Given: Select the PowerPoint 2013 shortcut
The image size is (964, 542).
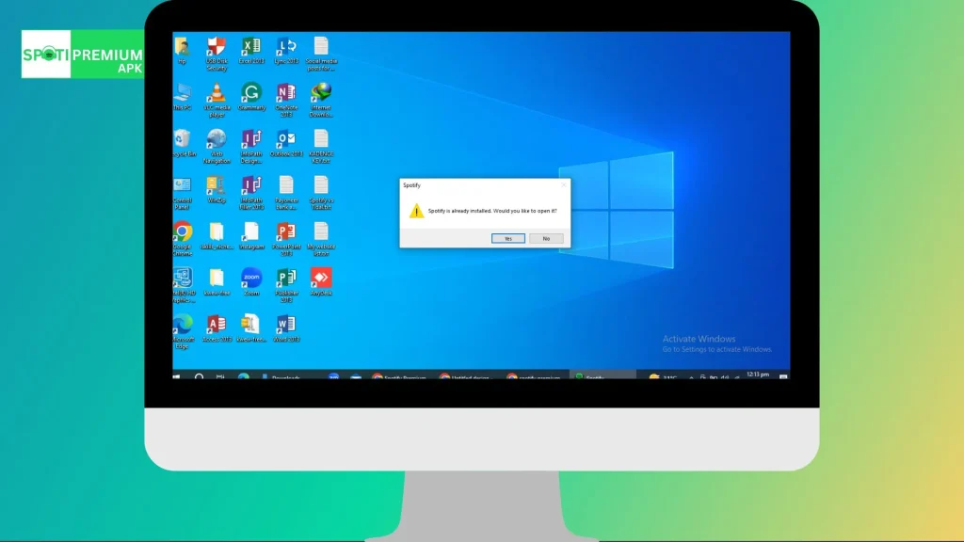Looking at the screenshot, I should (286, 239).
